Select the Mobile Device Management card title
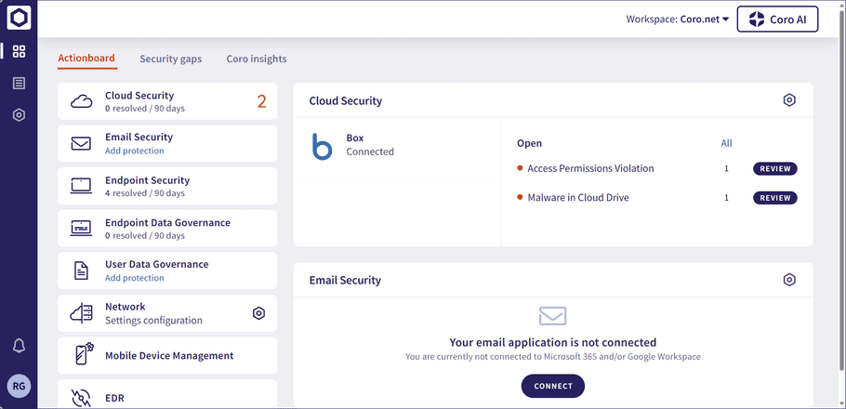 [169, 356]
